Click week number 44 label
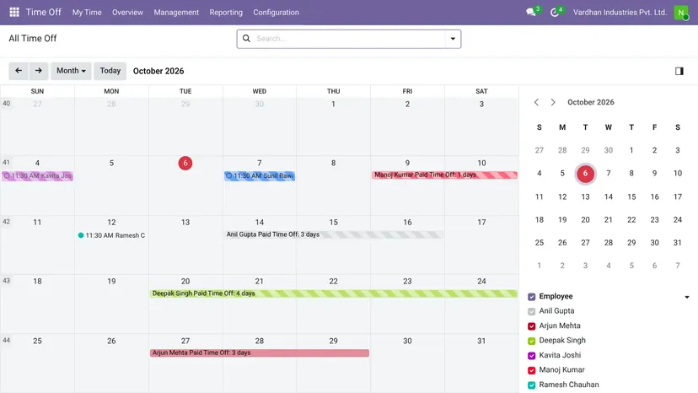The height and width of the screenshot is (393, 698). point(6,341)
